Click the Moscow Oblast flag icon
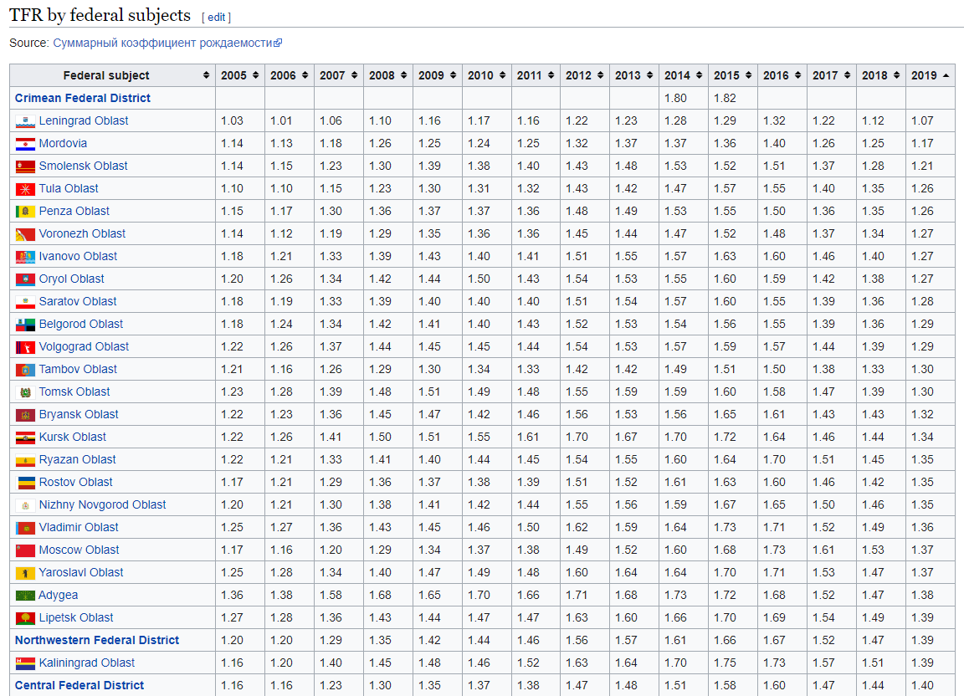Image resolution: width=964 pixels, height=696 pixels. click(25, 551)
